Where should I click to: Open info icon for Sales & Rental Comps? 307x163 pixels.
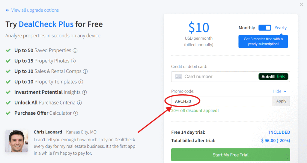(85, 71)
